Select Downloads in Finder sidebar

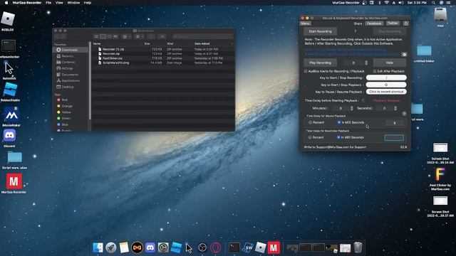tap(71, 50)
